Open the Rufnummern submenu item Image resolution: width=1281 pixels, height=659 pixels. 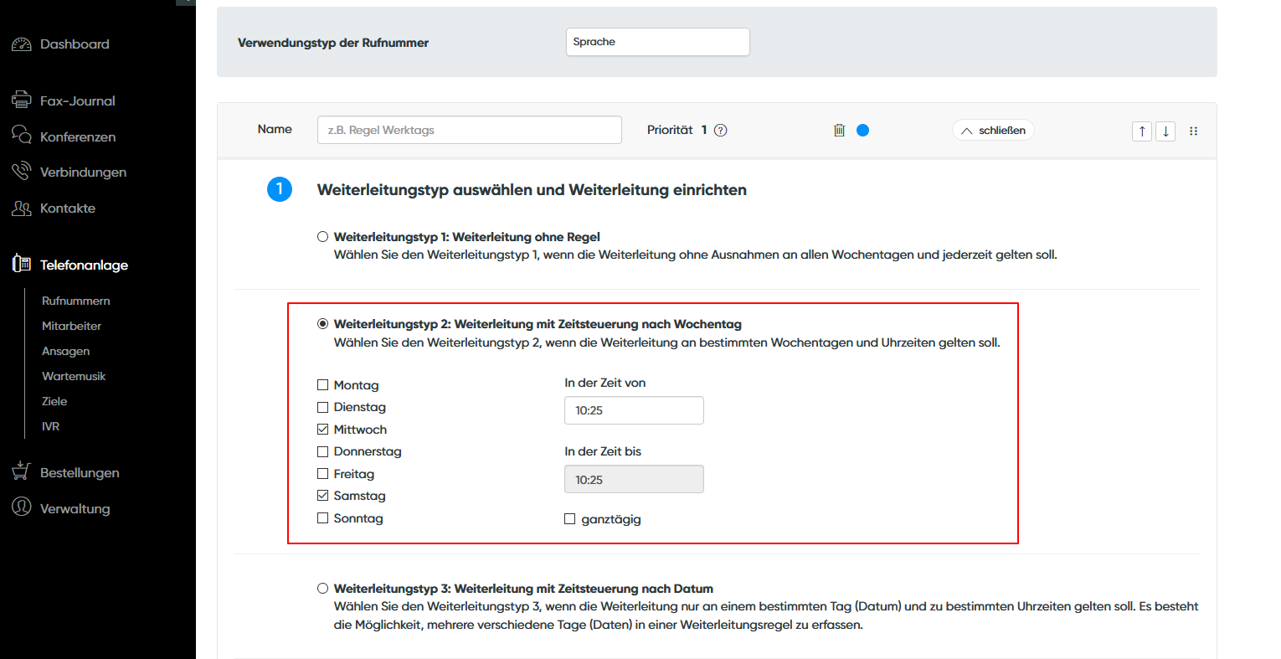75,301
